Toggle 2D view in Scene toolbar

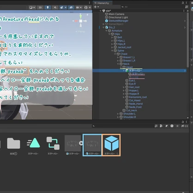tap(40, 7)
